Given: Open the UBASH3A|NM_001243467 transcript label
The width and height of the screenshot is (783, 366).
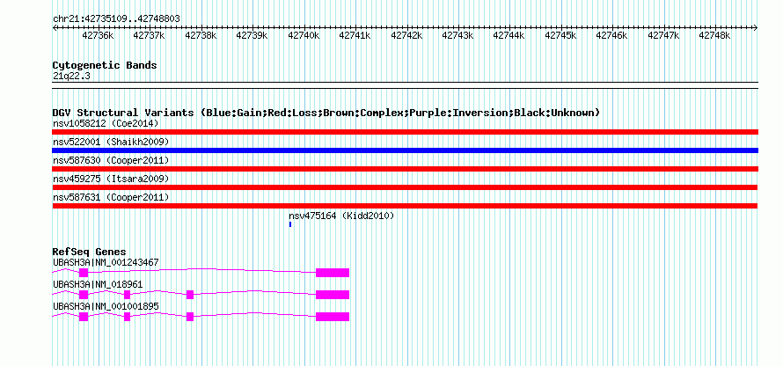Looking at the screenshot, I should [106, 263].
